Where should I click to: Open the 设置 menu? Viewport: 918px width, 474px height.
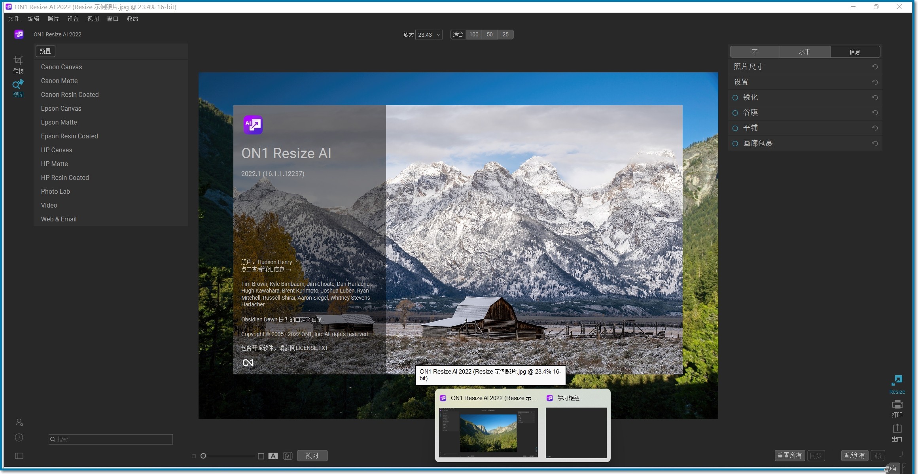pyautogui.click(x=73, y=19)
